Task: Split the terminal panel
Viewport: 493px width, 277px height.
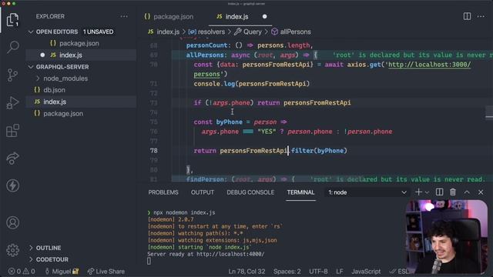Action: pos(439,192)
